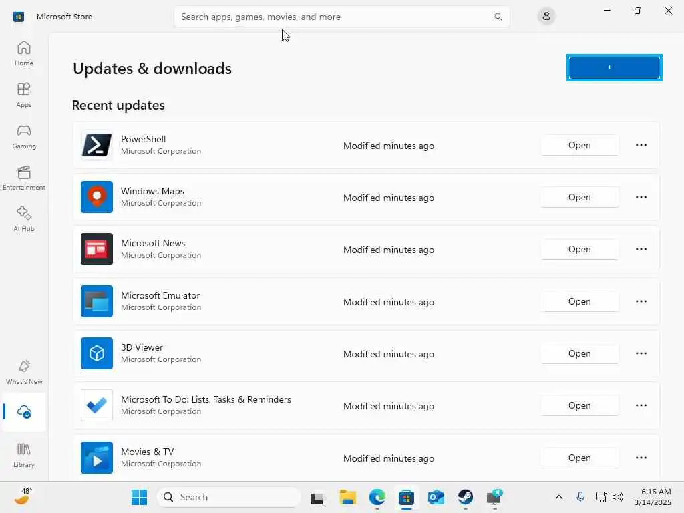Select Entertainment in the sidebar
The width and height of the screenshot is (684, 513).
[24, 178]
